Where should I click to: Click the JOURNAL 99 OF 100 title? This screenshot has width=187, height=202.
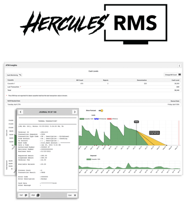click(x=48, y=112)
